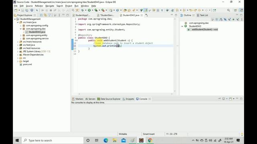Click the Windows Start button
257x144 pixels.
click(17, 140)
